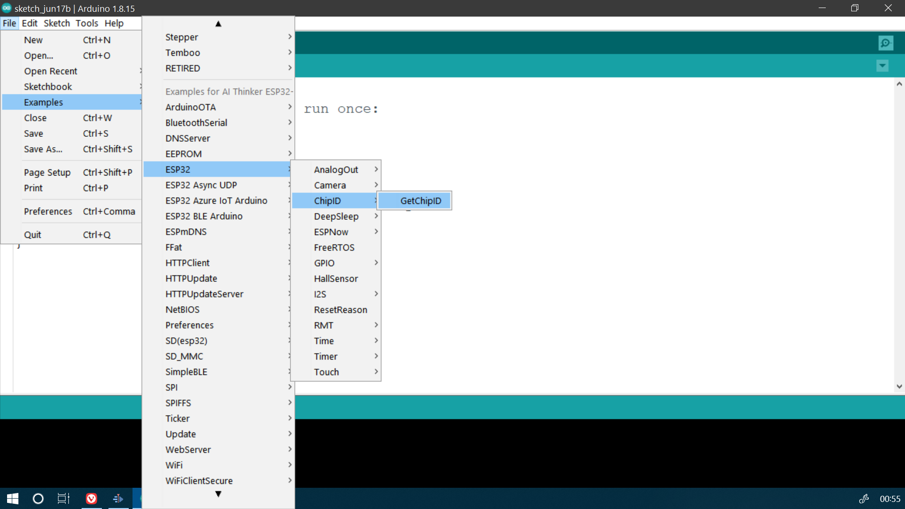Open the tab options dropdown arrow
This screenshot has height=509, width=905.
pyautogui.click(x=882, y=66)
